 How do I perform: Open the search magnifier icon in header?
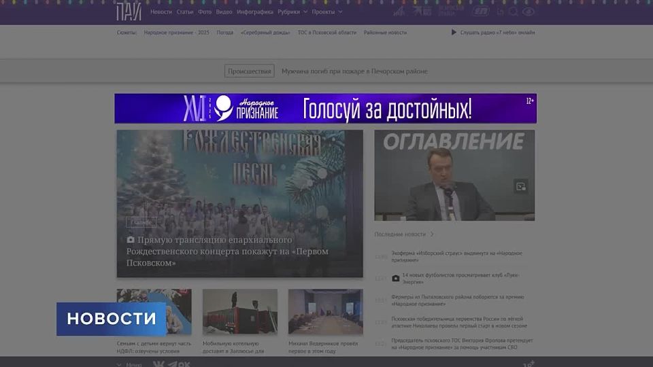[x=514, y=12]
